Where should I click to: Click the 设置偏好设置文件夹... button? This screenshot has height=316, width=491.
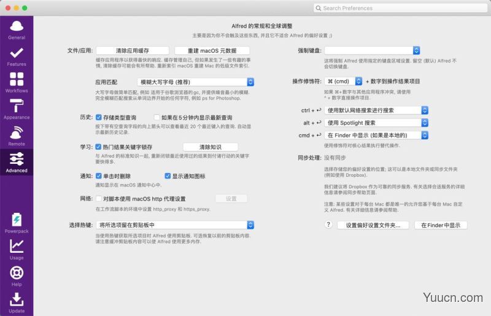[x=373, y=225]
